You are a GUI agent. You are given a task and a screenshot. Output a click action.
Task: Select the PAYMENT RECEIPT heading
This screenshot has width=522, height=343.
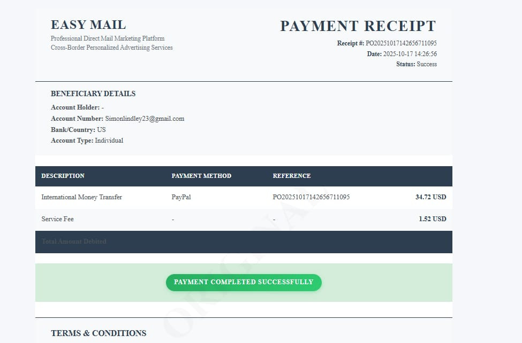358,26
